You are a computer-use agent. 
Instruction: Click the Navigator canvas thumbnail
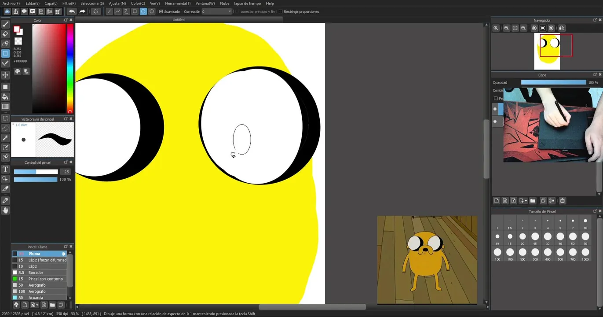[547, 52]
